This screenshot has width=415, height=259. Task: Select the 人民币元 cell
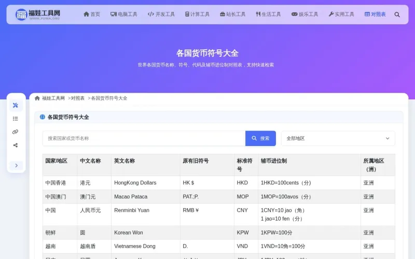[x=94, y=214]
